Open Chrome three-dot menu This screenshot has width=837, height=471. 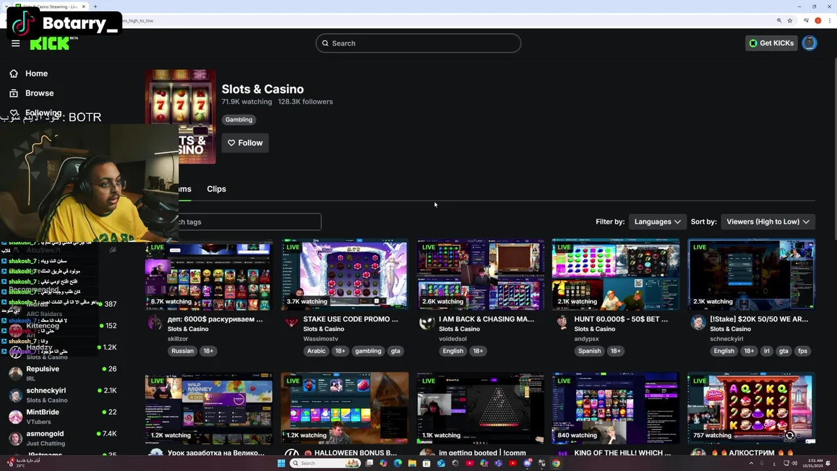point(828,20)
